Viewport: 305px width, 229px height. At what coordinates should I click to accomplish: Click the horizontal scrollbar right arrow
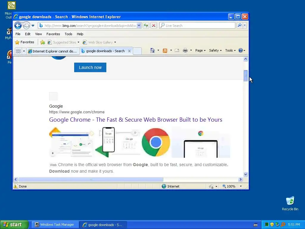coord(240,179)
